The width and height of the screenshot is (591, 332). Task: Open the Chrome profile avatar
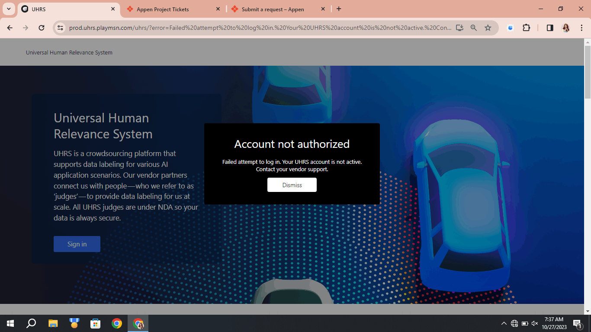566,27
